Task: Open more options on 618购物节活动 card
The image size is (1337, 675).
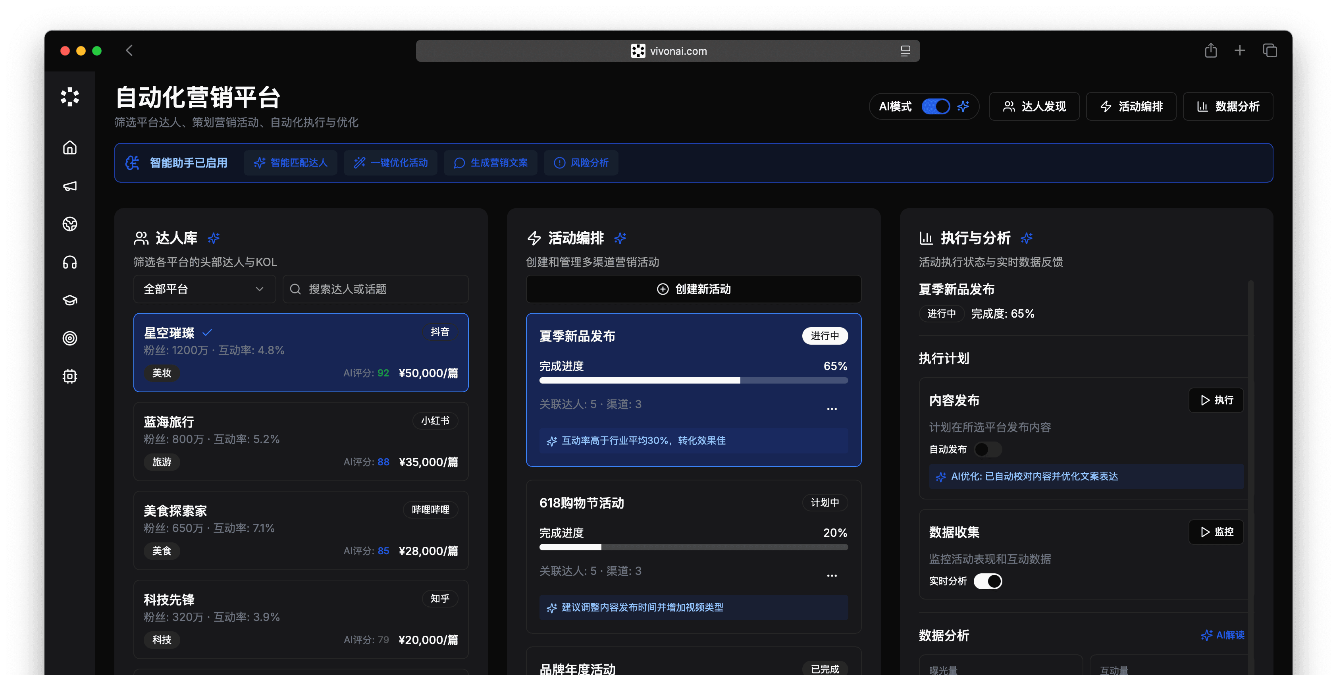Action: pos(832,575)
